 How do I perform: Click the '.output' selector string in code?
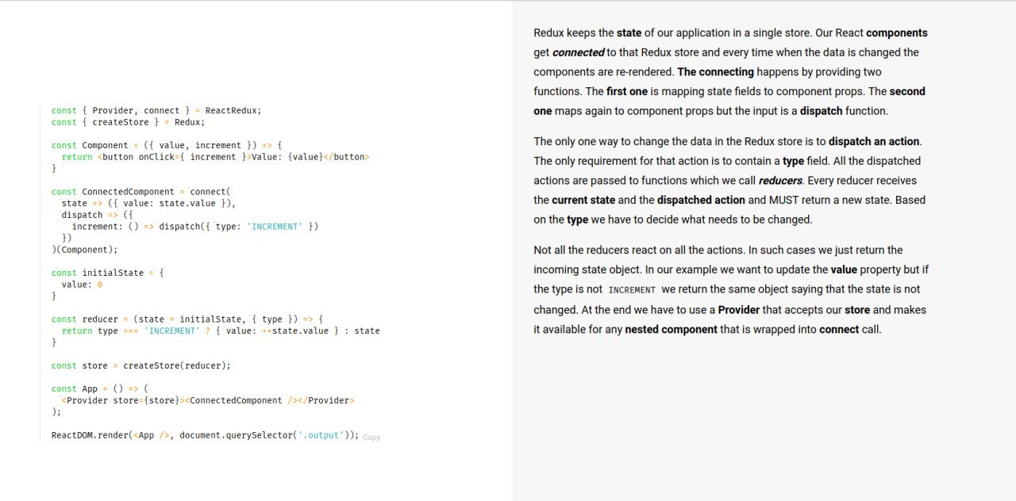322,435
